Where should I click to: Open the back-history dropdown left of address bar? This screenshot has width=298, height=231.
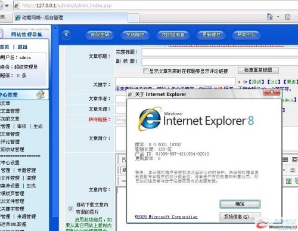(7, 5)
